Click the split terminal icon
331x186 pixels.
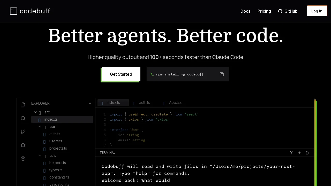tap(292, 153)
